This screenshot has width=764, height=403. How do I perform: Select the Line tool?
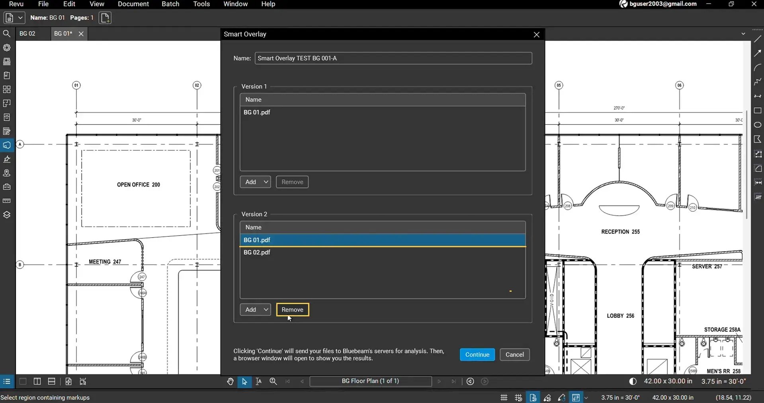758,39
